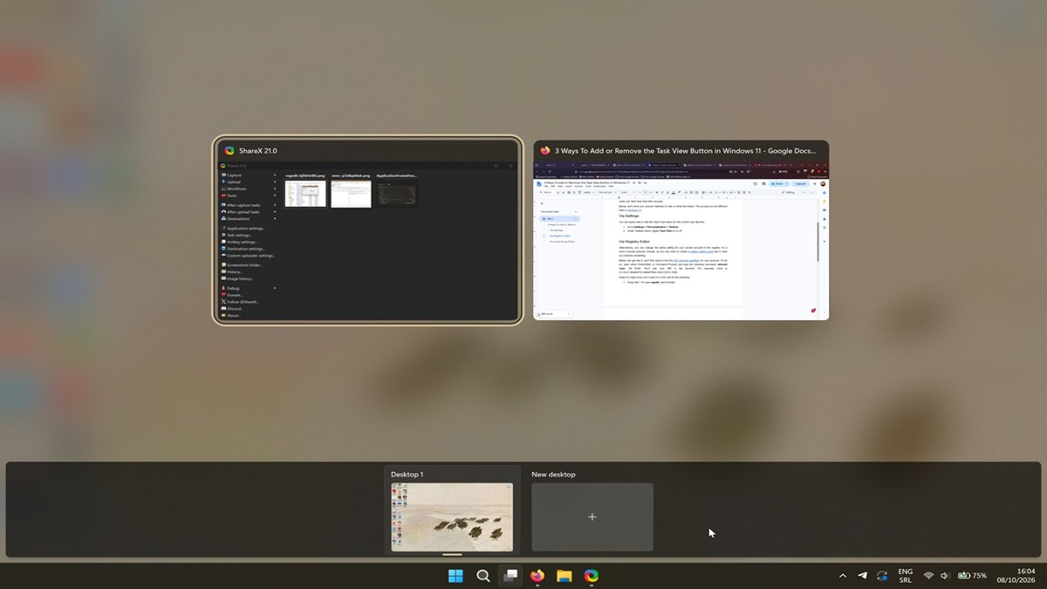Open ShareX from the taskbar

coord(592,576)
